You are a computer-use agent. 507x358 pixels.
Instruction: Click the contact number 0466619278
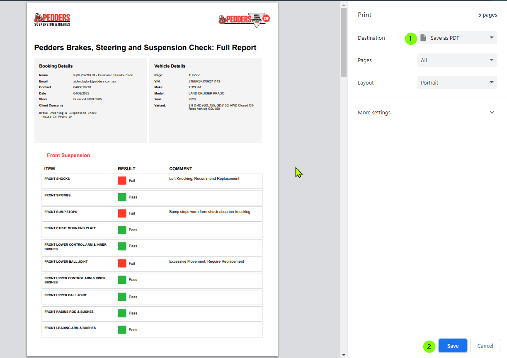[82, 87]
